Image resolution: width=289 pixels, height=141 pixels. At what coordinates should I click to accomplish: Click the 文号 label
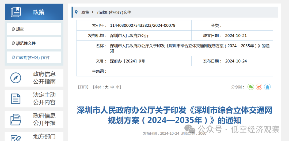(101, 61)
